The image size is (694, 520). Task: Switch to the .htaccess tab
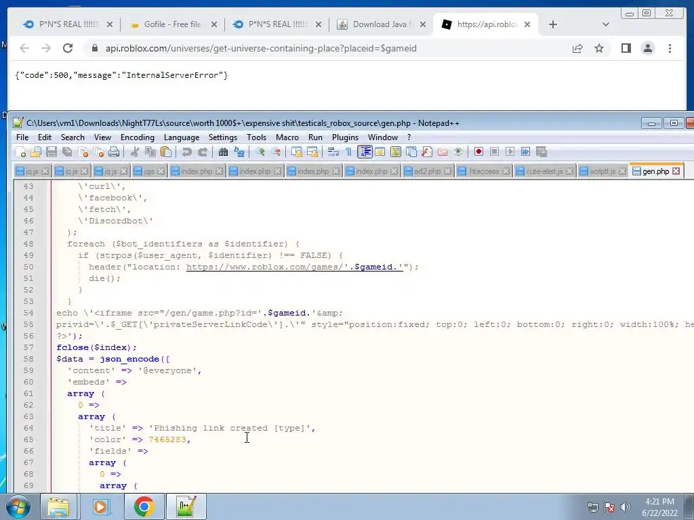483,171
